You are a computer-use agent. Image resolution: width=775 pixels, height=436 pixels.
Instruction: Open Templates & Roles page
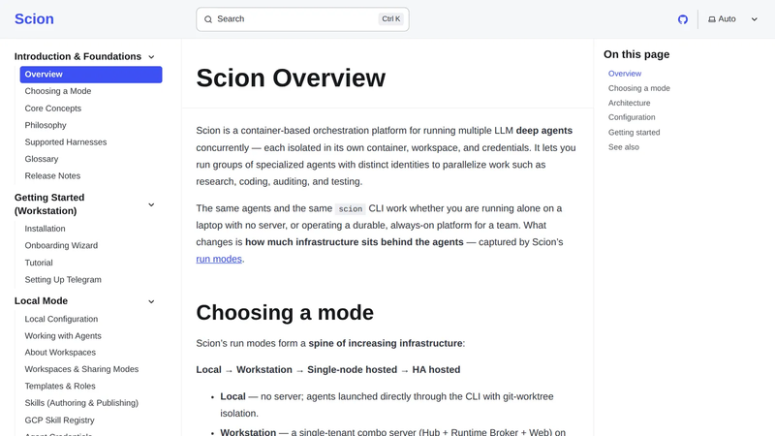pos(60,386)
